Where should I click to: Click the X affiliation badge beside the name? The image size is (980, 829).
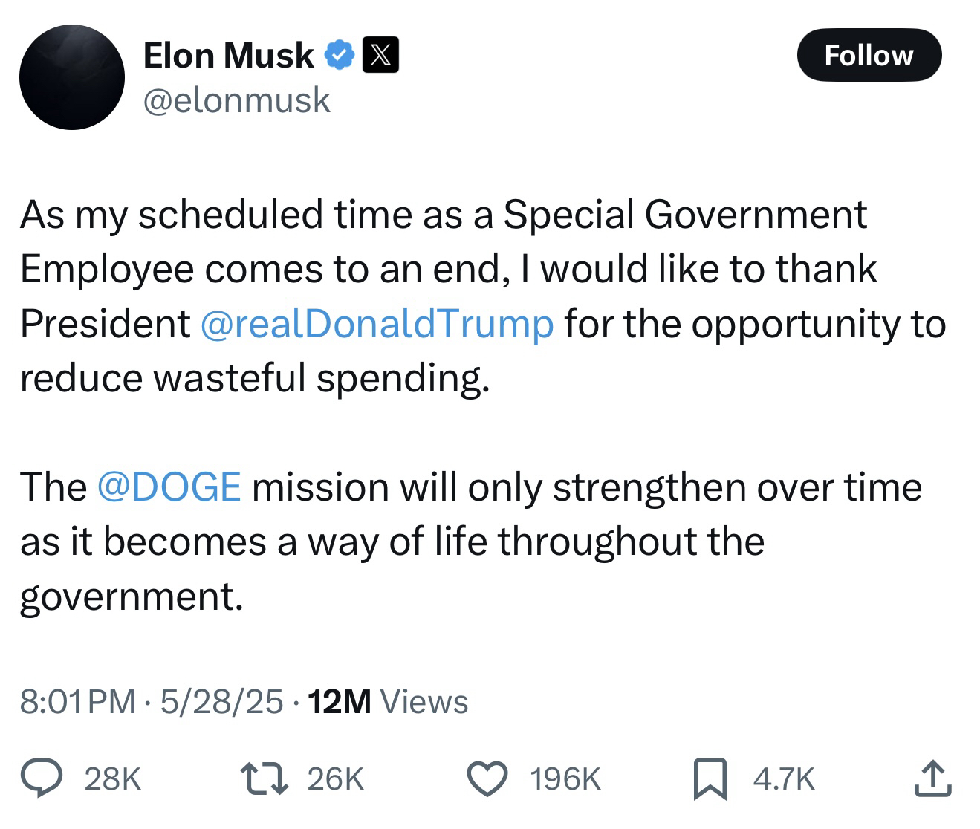[x=380, y=56]
